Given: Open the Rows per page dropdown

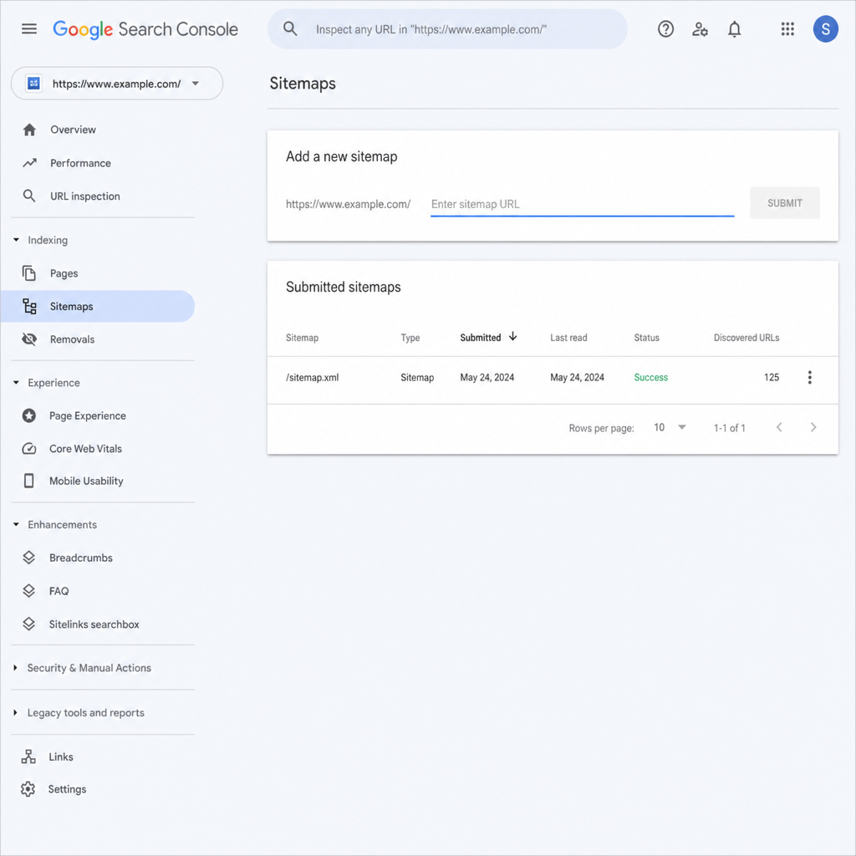Looking at the screenshot, I should click(670, 427).
